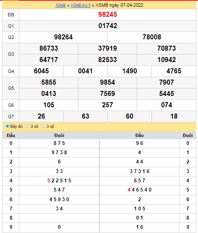Click G3 number 70873
The image size is (198, 233).
[167, 49]
